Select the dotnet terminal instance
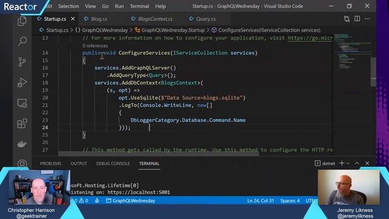Image resolution: width=389 pixels, height=219 pixels. click(325, 164)
